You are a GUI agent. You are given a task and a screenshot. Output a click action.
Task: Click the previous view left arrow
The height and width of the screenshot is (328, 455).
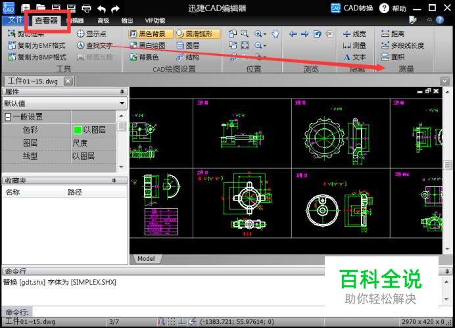coord(293,34)
